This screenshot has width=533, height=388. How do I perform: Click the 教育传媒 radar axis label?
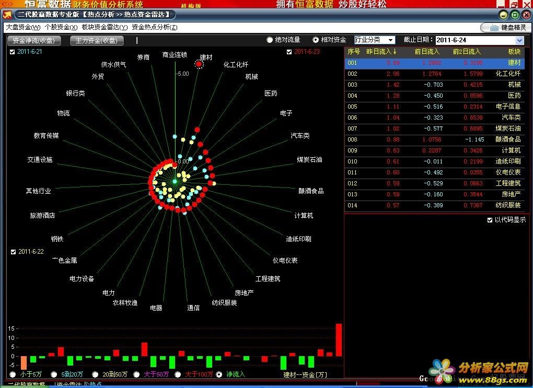click(x=46, y=136)
